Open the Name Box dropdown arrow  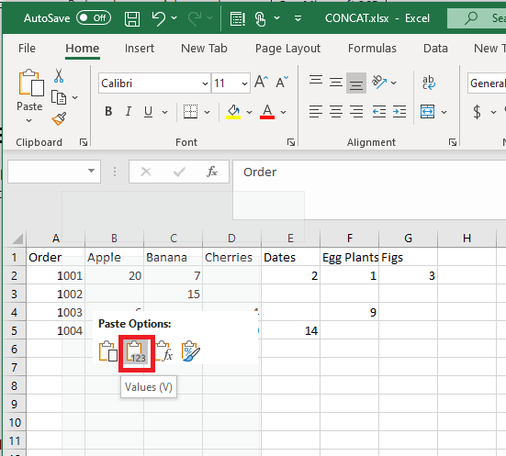tap(91, 171)
